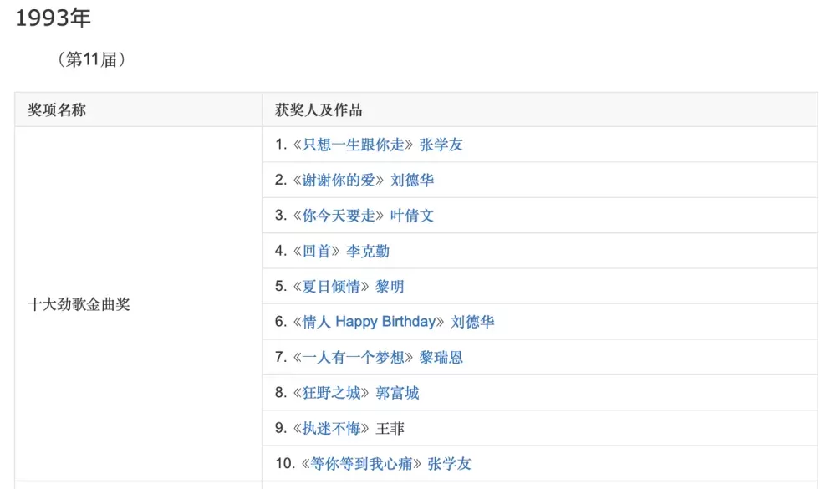Image resolution: width=836 pixels, height=489 pixels.
Task: Open the song link 只想一生跟你走
Action: tap(353, 145)
